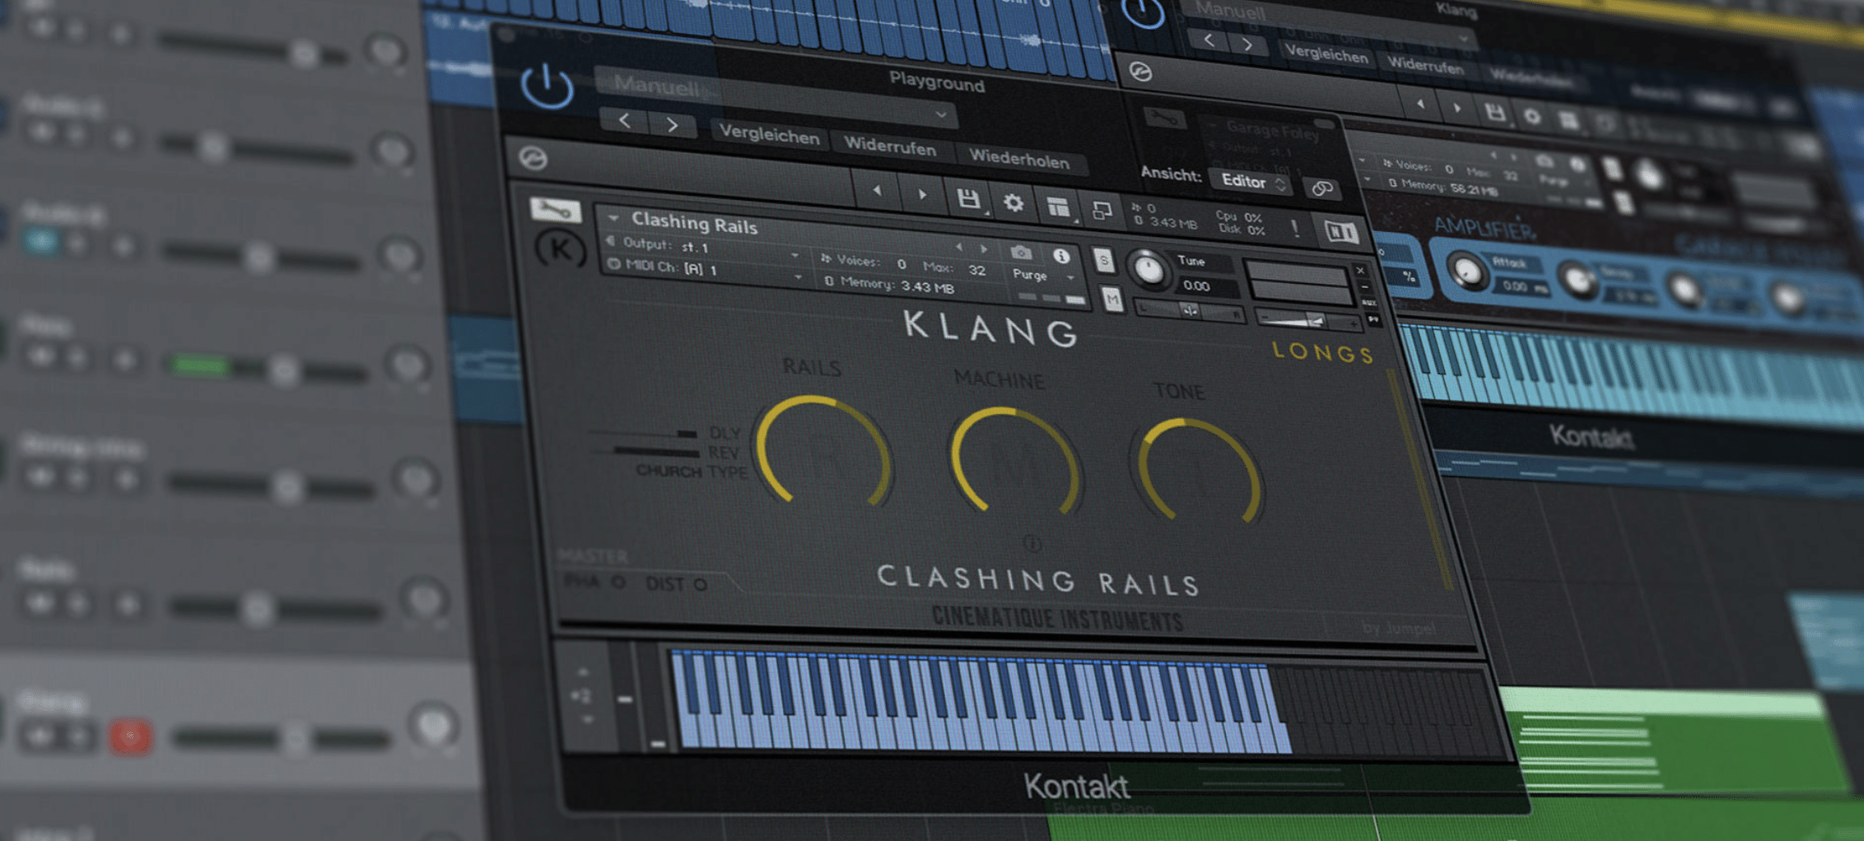The height and width of the screenshot is (841, 1864).
Task: Click Widerrufen in the background Klang window
Action: coord(1425,65)
